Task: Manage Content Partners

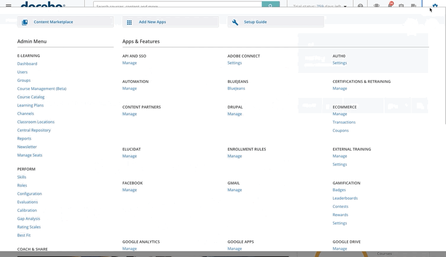Action: 130,114
